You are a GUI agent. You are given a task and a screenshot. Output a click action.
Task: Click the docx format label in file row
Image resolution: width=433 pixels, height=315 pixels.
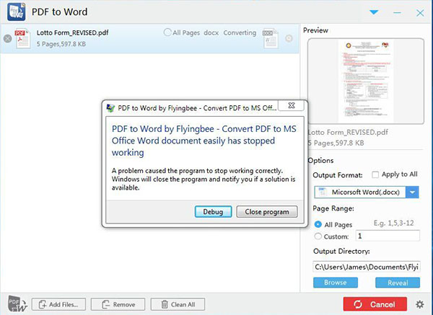coord(211,32)
